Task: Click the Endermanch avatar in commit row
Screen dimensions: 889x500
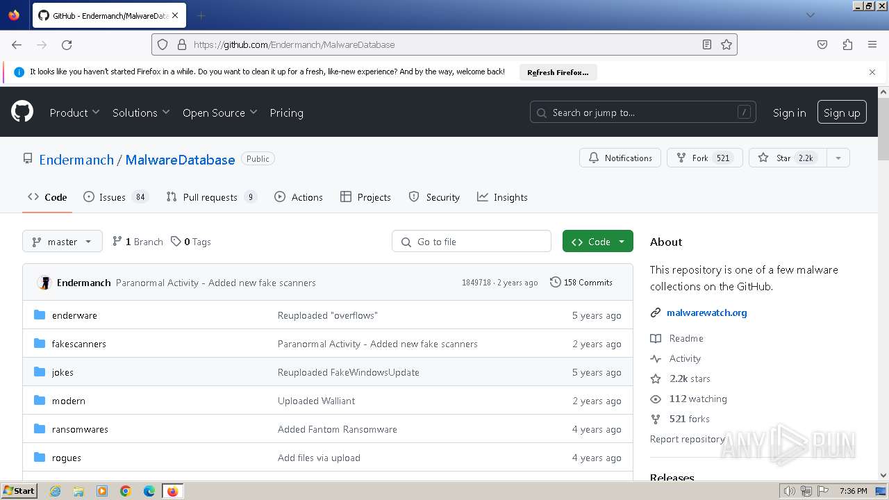Action: click(x=44, y=283)
